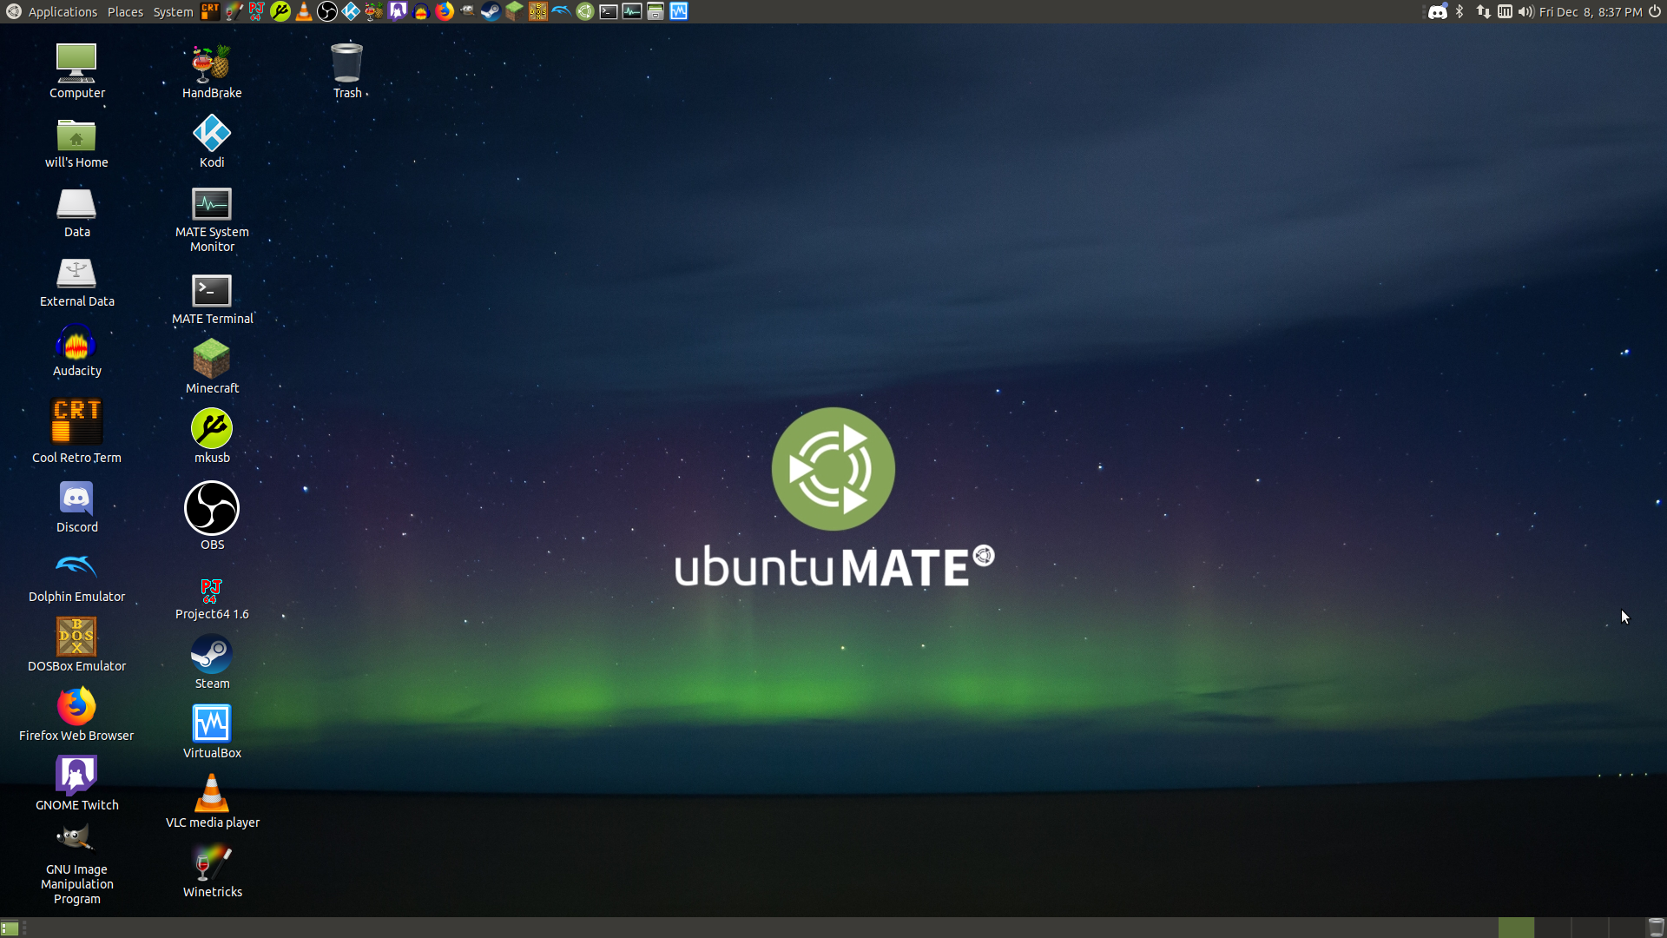Image resolution: width=1667 pixels, height=938 pixels.
Task: Open volume control from speaker icon
Action: coord(1525,12)
